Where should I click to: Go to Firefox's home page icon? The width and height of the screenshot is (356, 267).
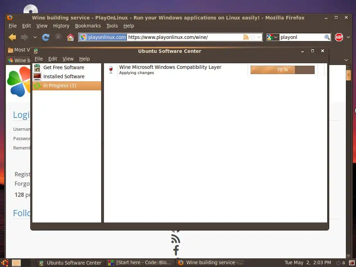70,37
